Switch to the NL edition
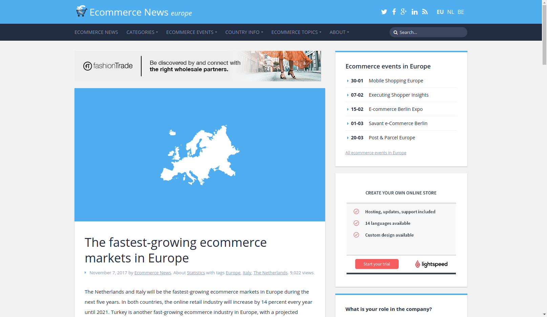 [450, 12]
